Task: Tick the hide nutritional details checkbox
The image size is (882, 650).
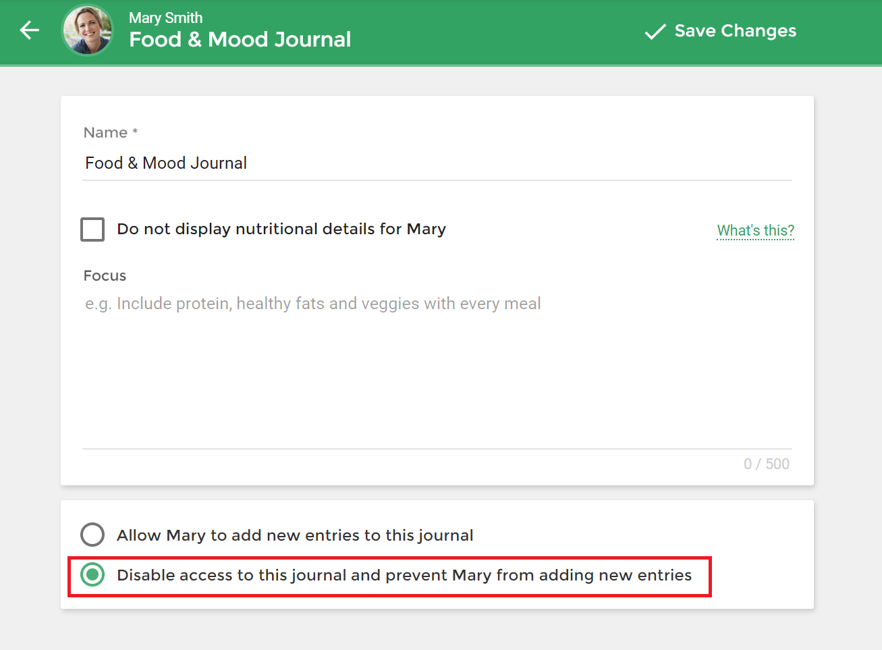Action: coord(92,229)
